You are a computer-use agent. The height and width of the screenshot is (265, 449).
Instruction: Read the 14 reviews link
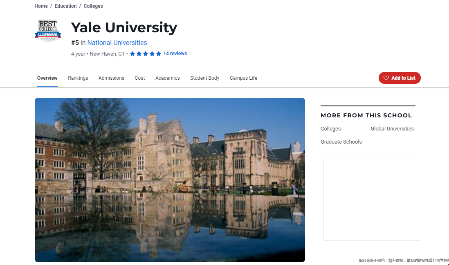[x=175, y=54]
